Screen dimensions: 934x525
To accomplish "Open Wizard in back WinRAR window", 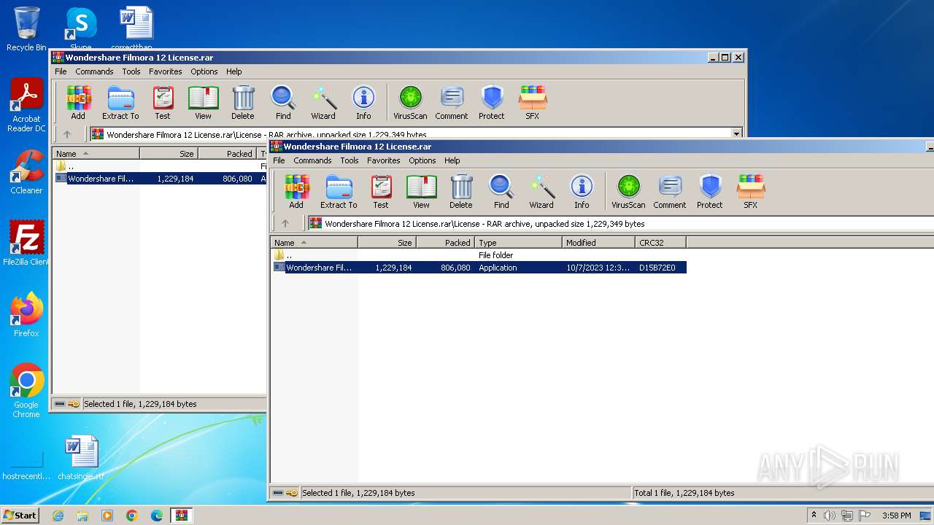I will (x=323, y=103).
